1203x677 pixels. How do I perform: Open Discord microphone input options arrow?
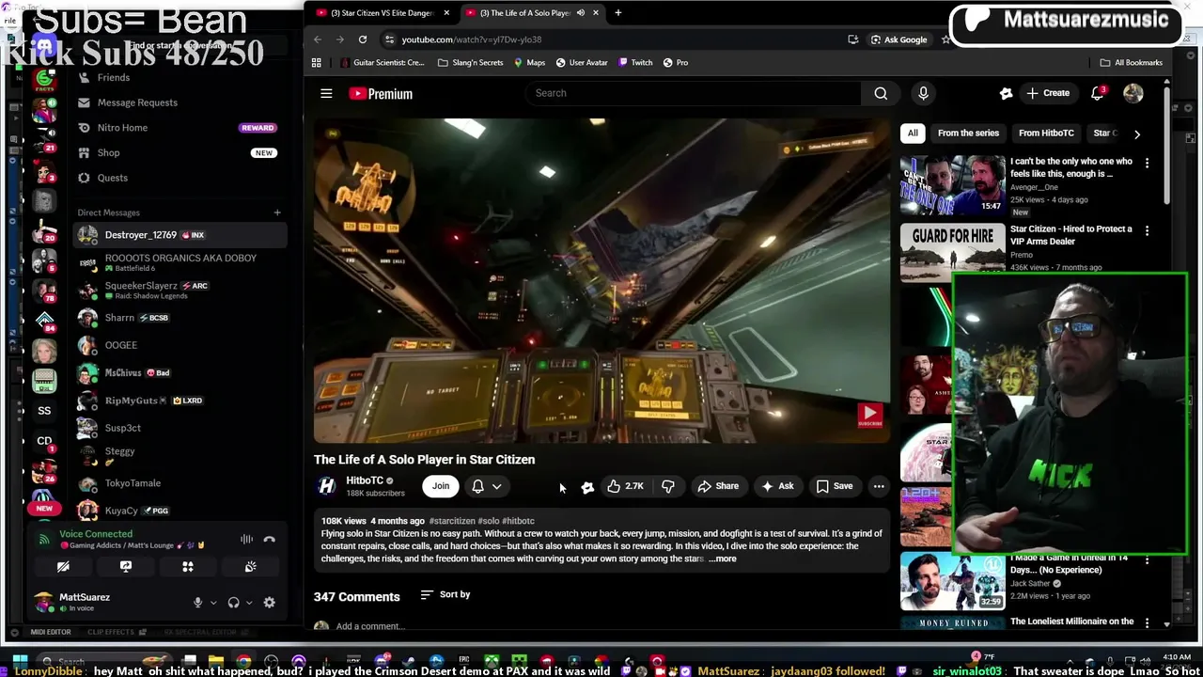213,603
